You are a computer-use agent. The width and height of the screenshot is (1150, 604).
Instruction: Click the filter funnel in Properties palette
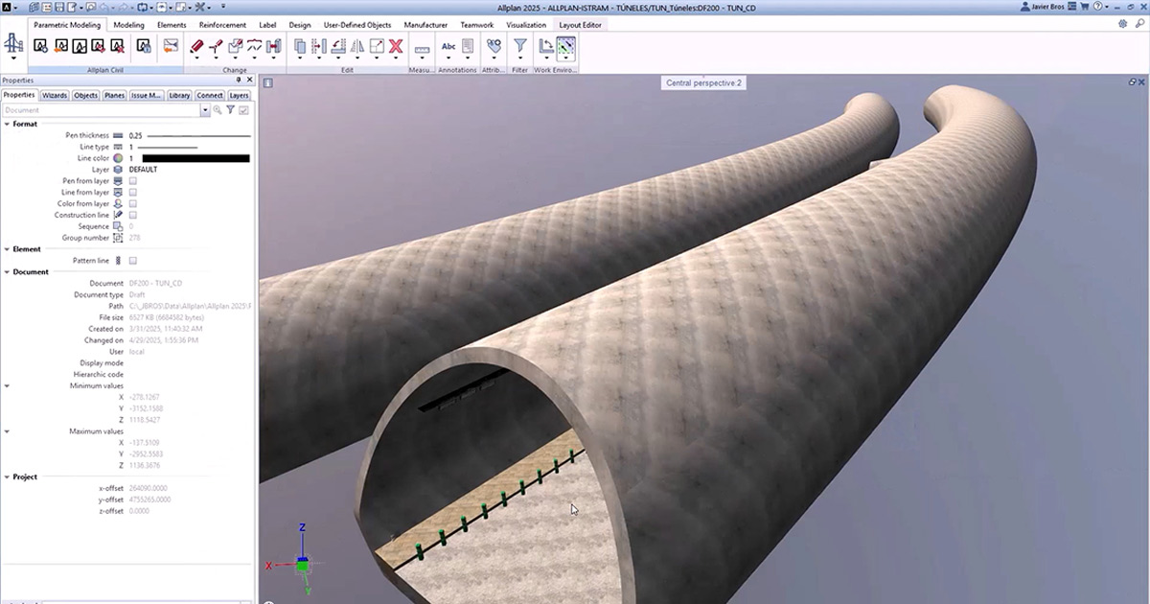(x=231, y=110)
